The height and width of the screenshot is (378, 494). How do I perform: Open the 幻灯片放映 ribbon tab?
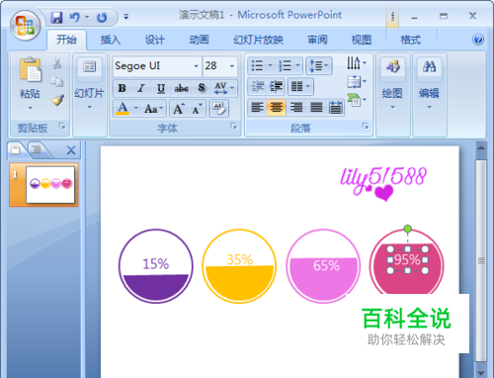pyautogui.click(x=258, y=40)
